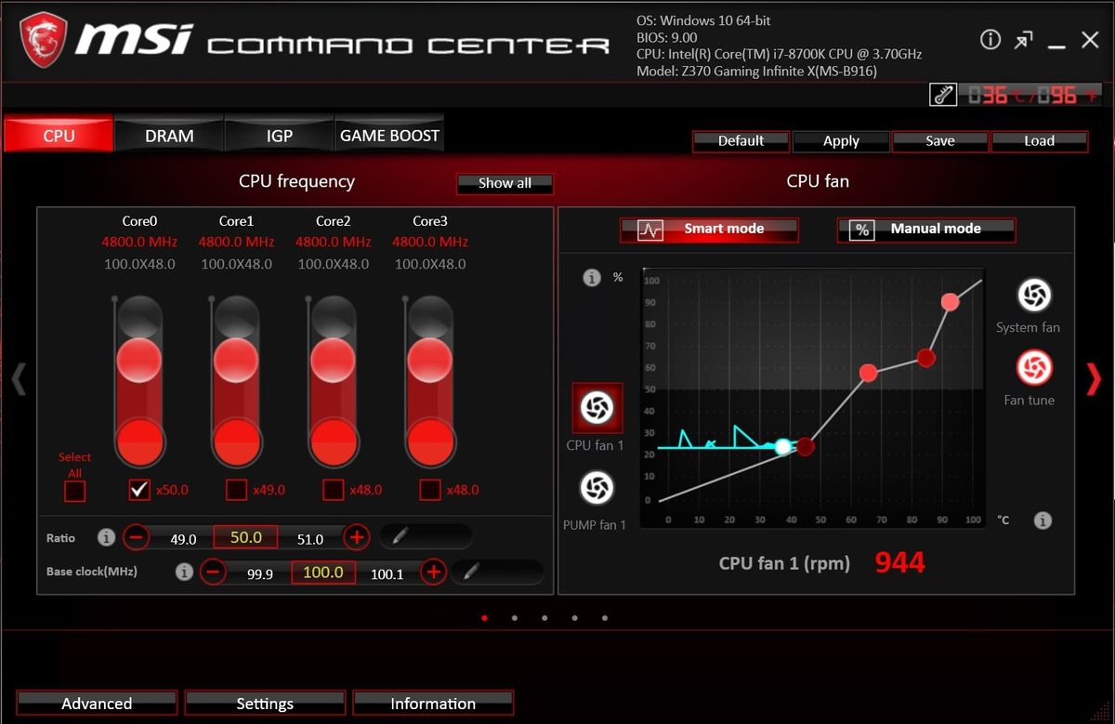Select the Ratio value 51.0
The height and width of the screenshot is (724, 1115).
310,539
